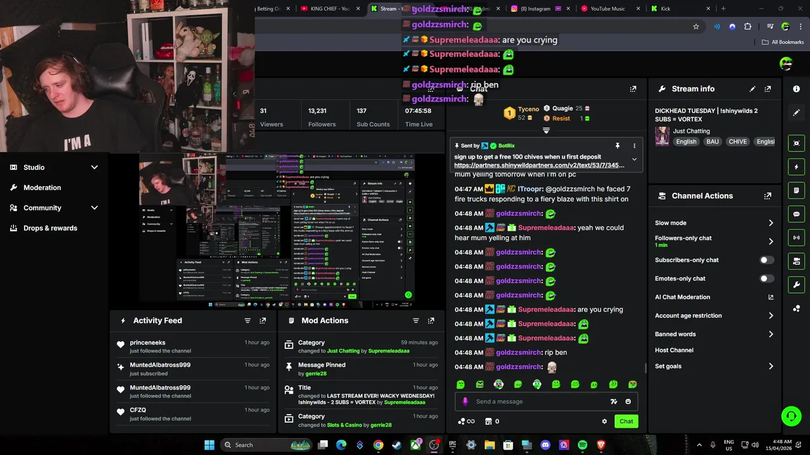
Task: Pop out the Channel Actions panel
Action: click(768, 196)
